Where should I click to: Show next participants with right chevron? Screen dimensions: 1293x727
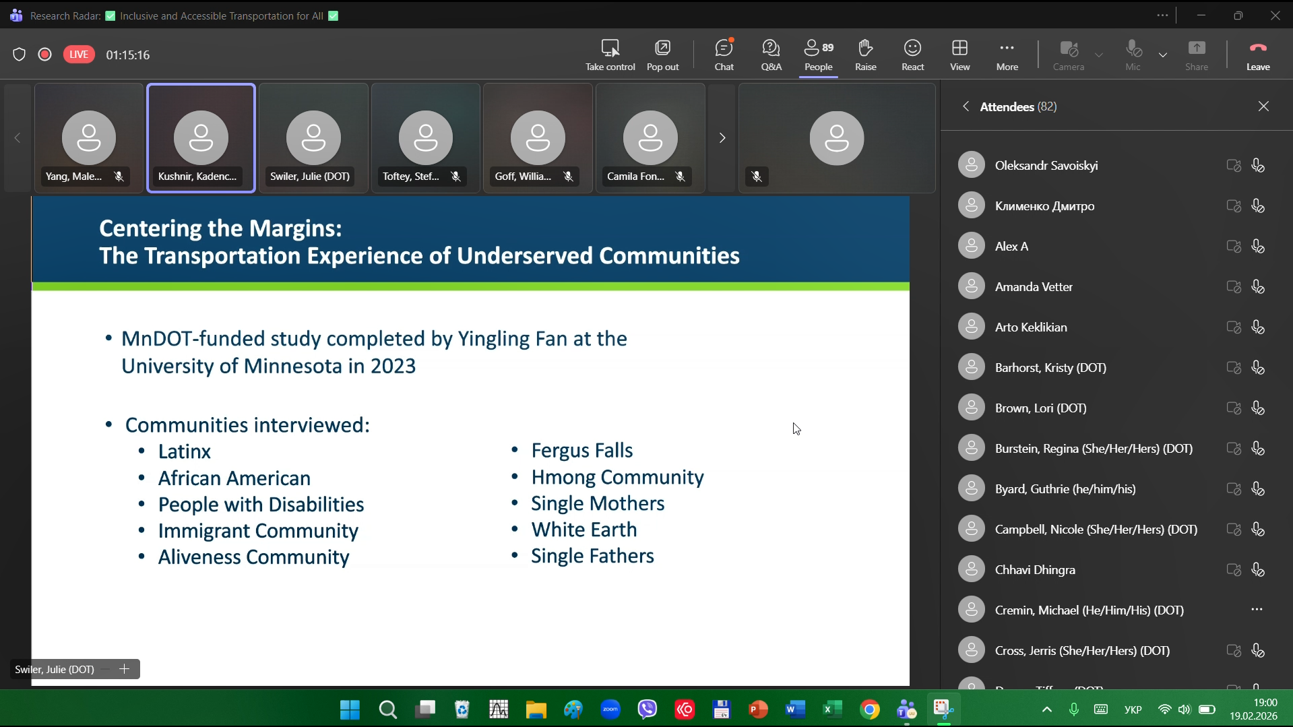pyautogui.click(x=722, y=138)
